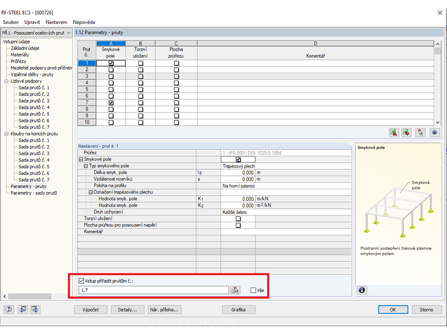
Task: Click the Excel export icon below the table
Action: pyautogui.click(x=393, y=132)
